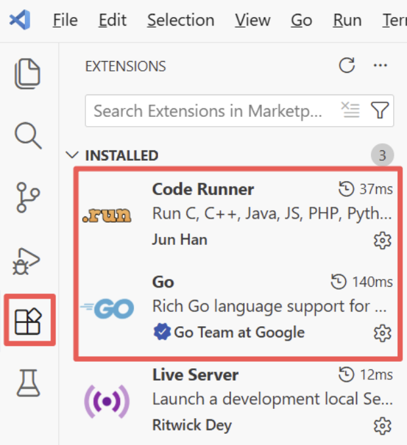Click Code Runner description text
The height and width of the screenshot is (445, 407).
[272, 214]
